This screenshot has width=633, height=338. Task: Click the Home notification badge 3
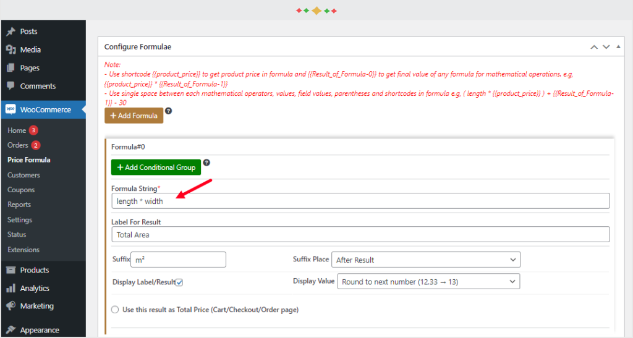(33, 130)
